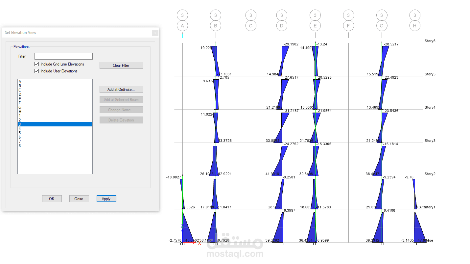Select elevation 1 in the list
This screenshot has width=470, height=264.
[x=55, y=116]
